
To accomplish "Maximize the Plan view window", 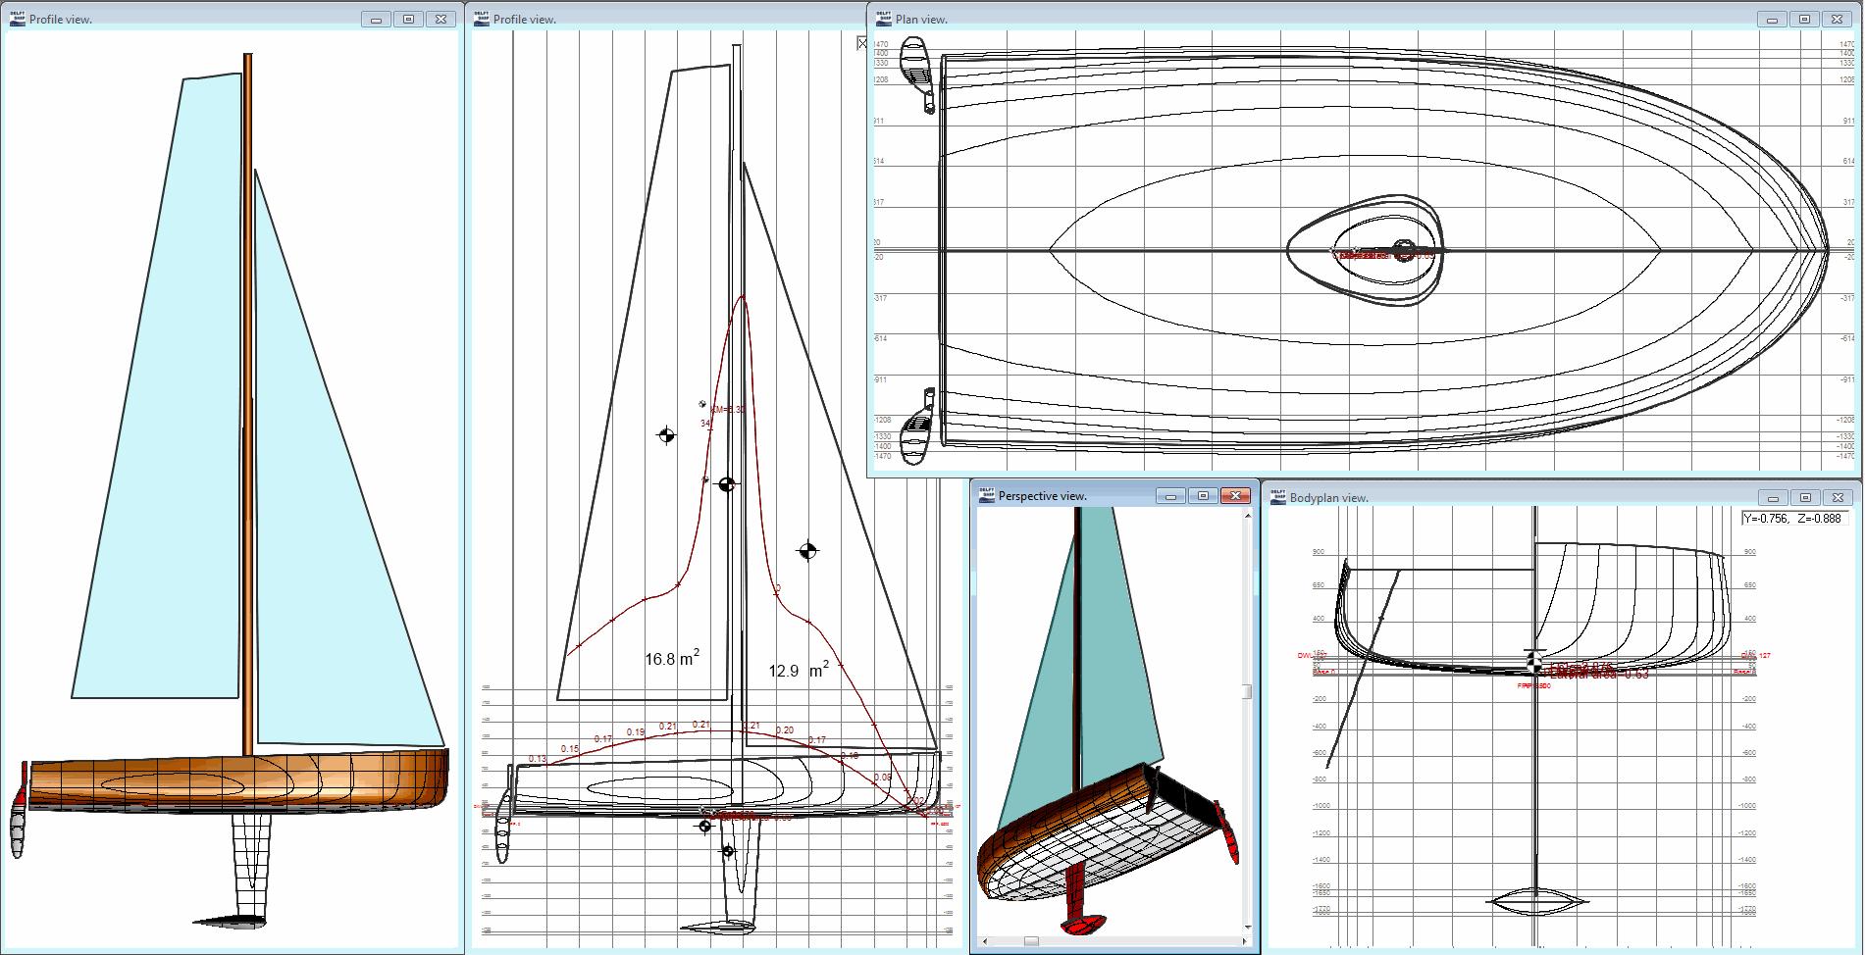I will pyautogui.click(x=1804, y=19).
